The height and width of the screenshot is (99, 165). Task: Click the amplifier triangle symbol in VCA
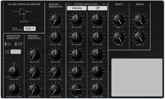24,11
